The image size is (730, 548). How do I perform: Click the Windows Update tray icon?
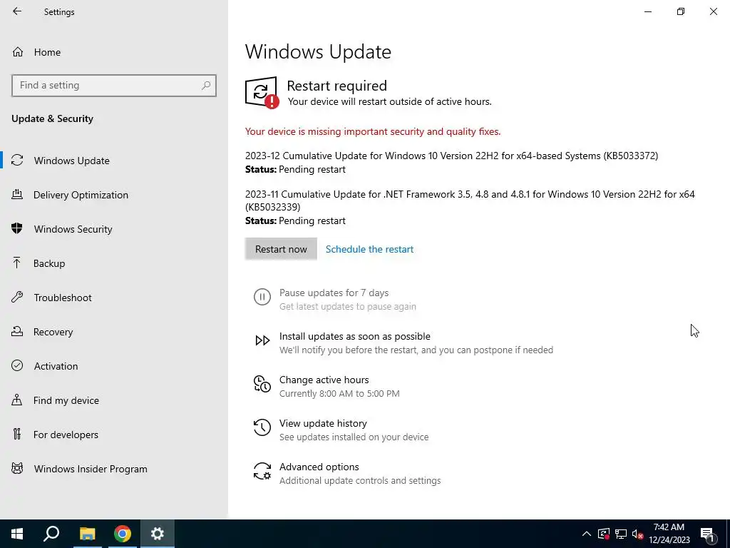(x=604, y=534)
